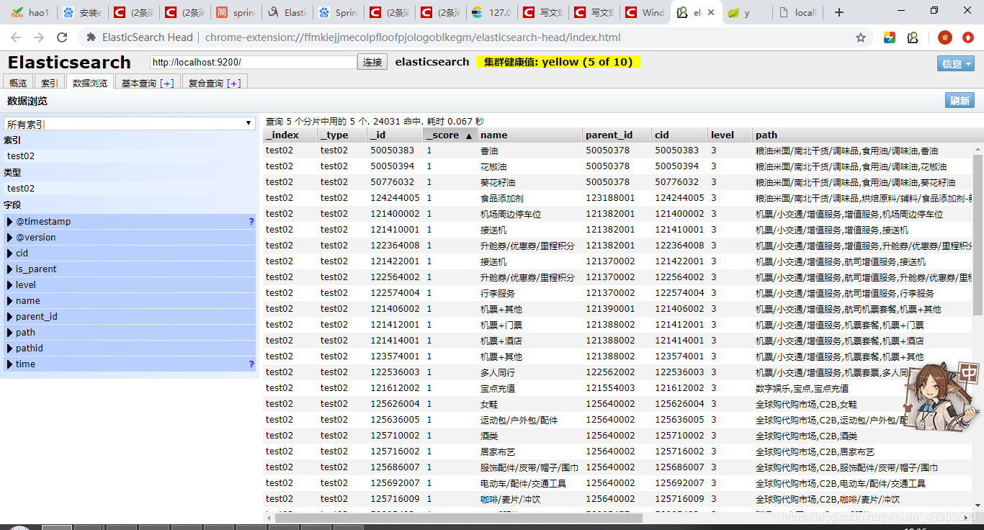Open the 信息 dropdown button

pos(955,63)
